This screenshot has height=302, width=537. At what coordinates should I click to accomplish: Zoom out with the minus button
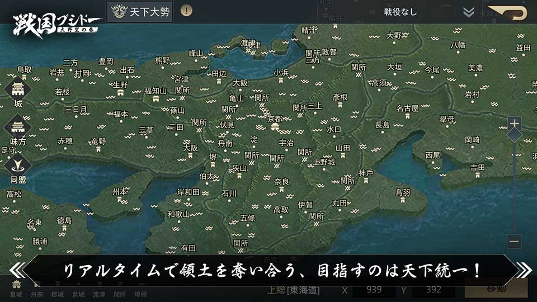[x=514, y=241]
